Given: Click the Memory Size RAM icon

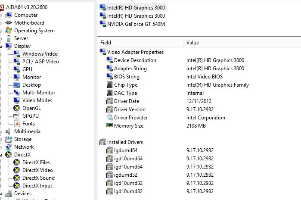Looking at the screenshot, I should pos(110,125).
